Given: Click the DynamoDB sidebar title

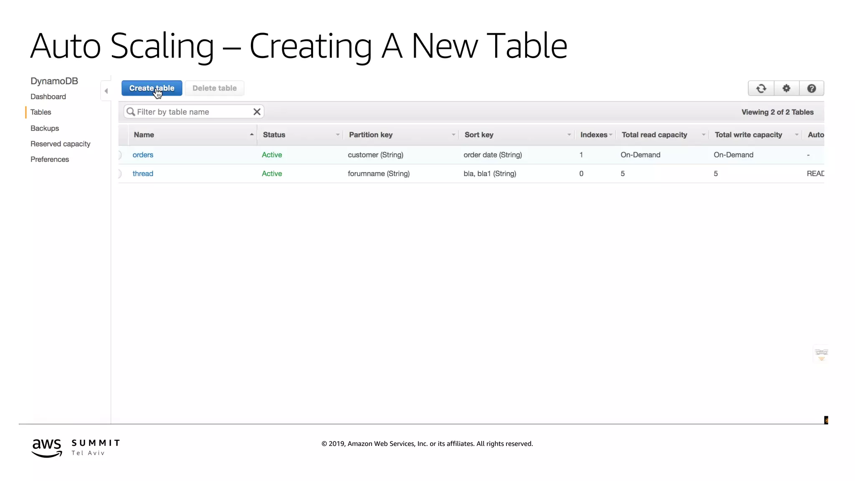Looking at the screenshot, I should click(54, 81).
